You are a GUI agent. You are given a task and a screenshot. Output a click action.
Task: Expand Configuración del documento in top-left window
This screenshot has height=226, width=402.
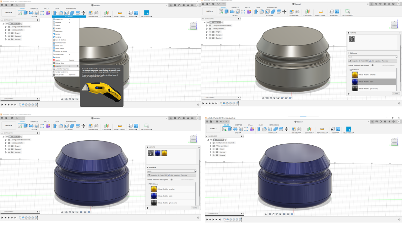tap(6, 27)
